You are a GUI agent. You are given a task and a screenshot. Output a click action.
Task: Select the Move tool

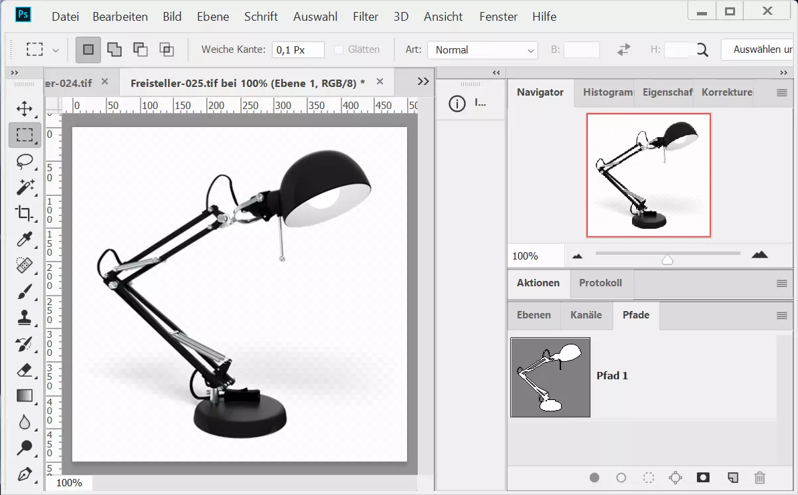click(x=25, y=109)
